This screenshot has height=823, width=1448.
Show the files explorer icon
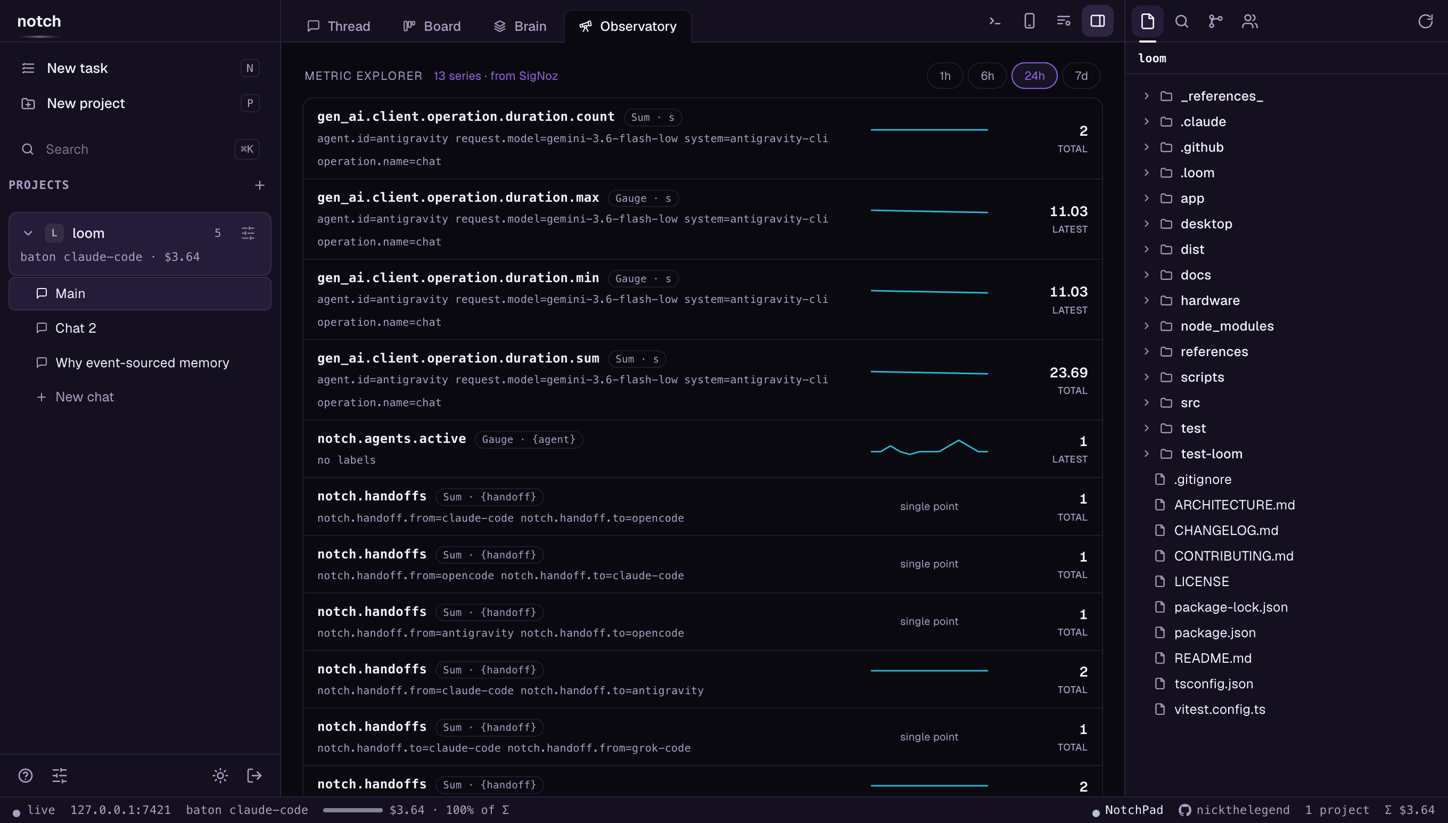coord(1147,21)
